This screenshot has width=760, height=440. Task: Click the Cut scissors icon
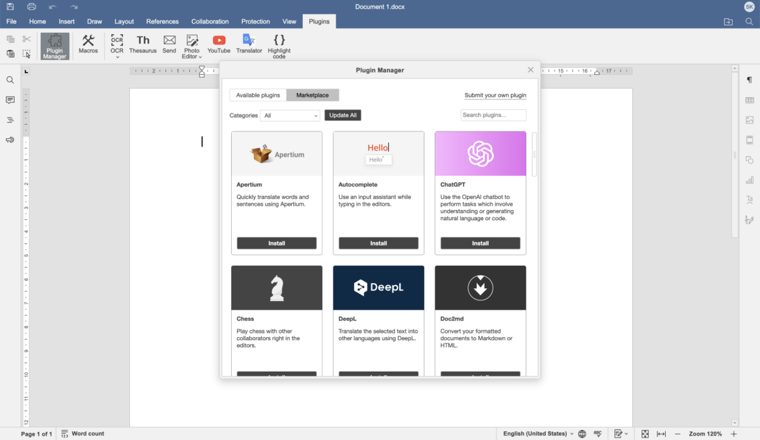[27, 39]
